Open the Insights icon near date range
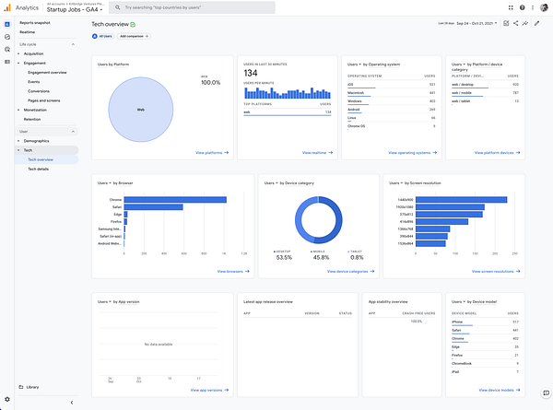Image resolution: width=553 pixels, height=410 pixels. coord(525,23)
